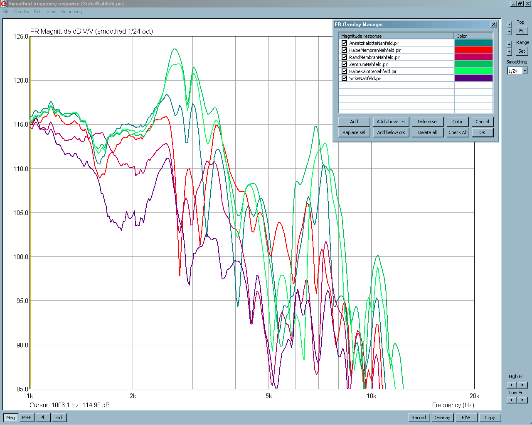Uncheck ZentrumNahfeld.pir overlay

[344, 64]
